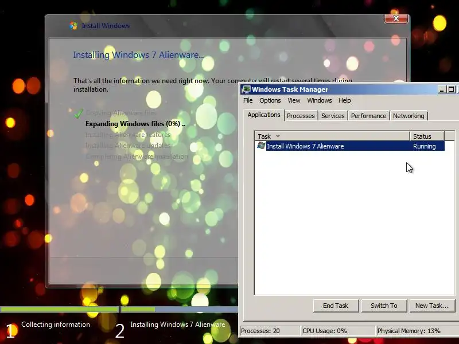Click the Switch To button
Screen dimensions: 459x344
click(x=384, y=306)
